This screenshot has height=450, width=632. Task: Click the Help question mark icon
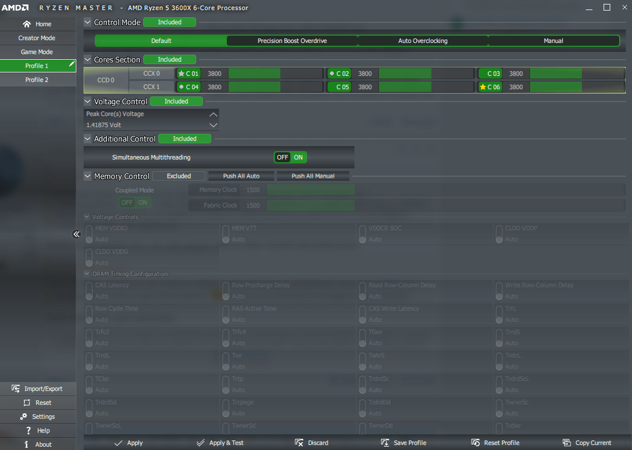tap(28, 430)
